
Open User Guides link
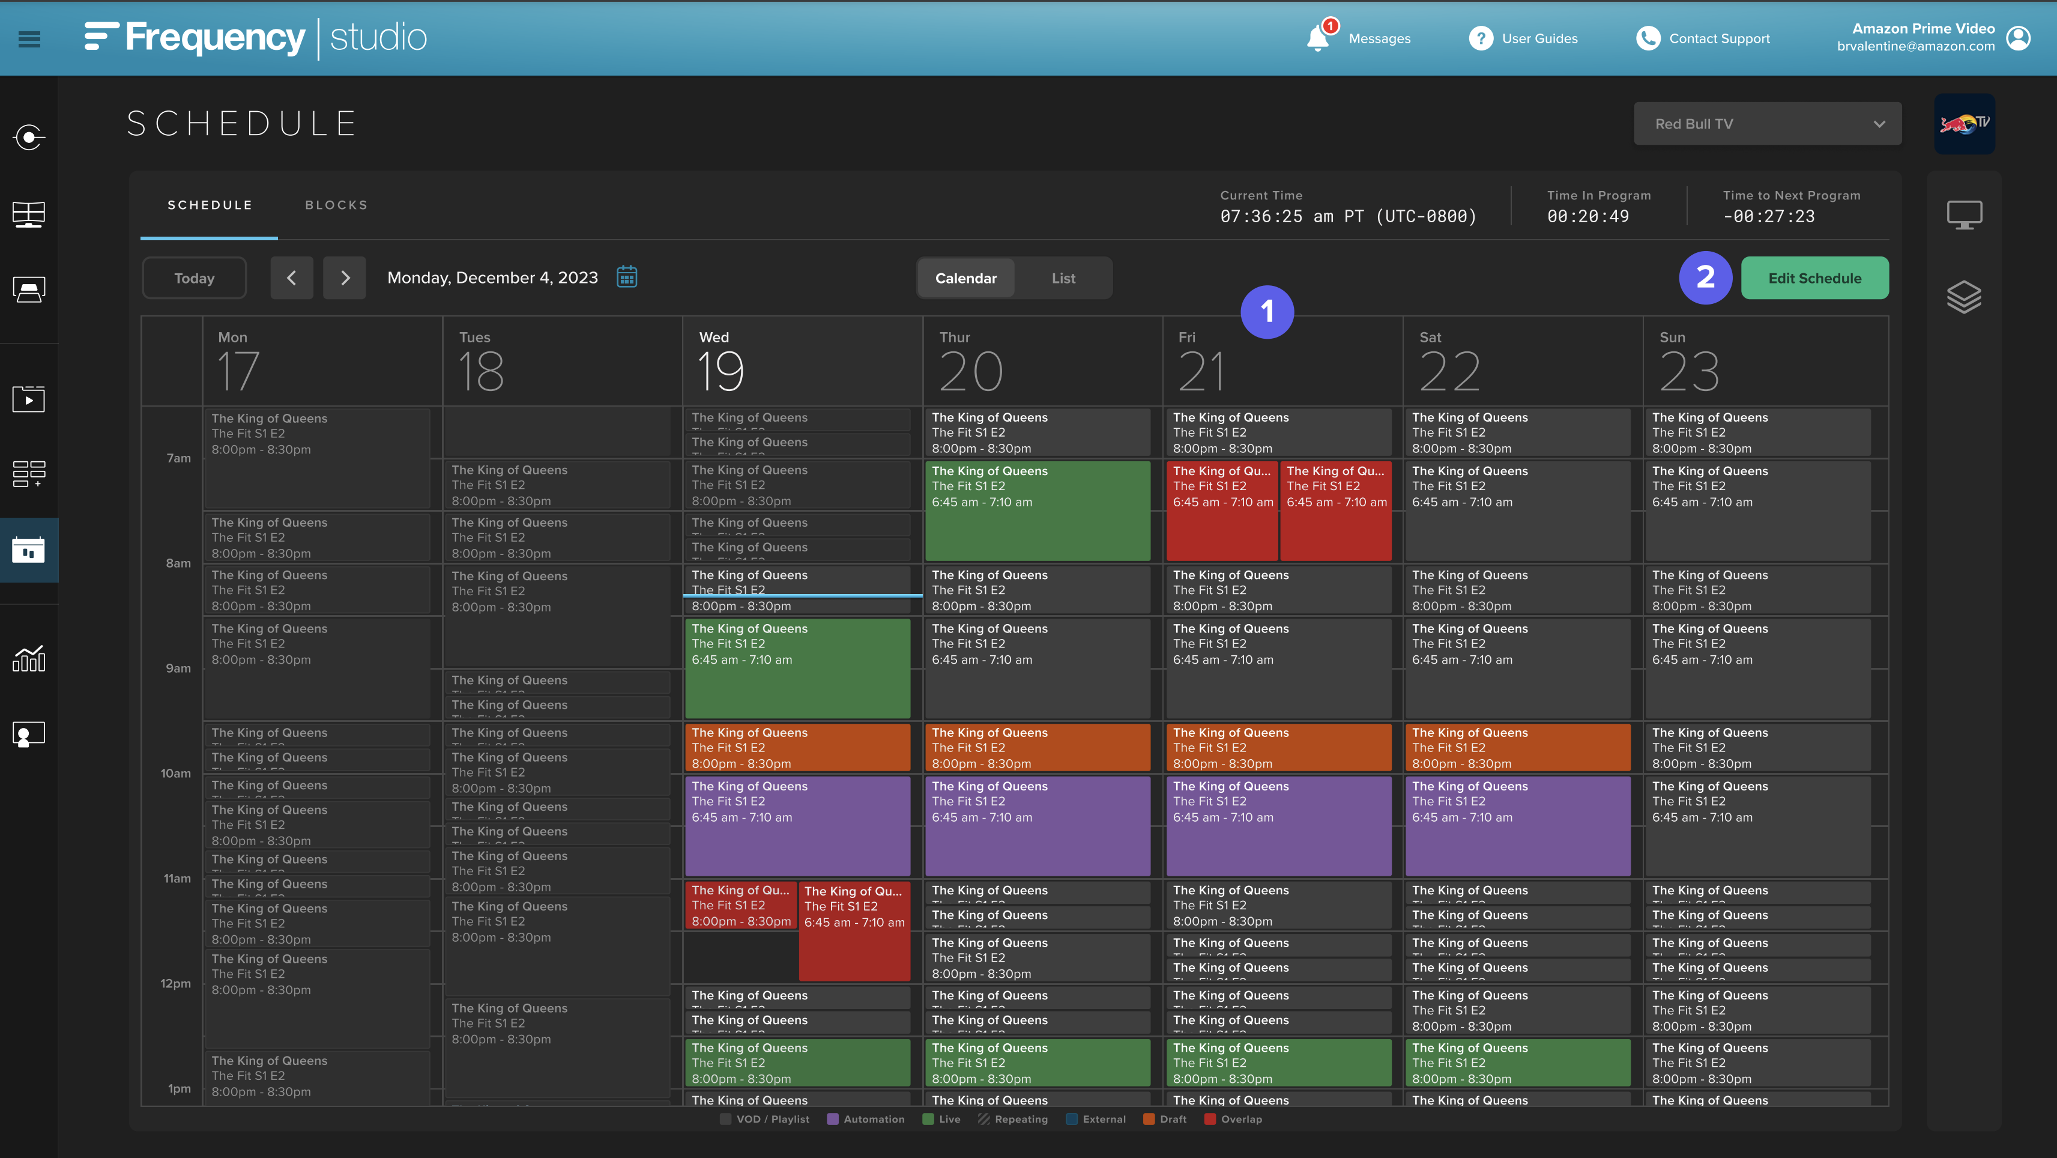pos(1539,38)
